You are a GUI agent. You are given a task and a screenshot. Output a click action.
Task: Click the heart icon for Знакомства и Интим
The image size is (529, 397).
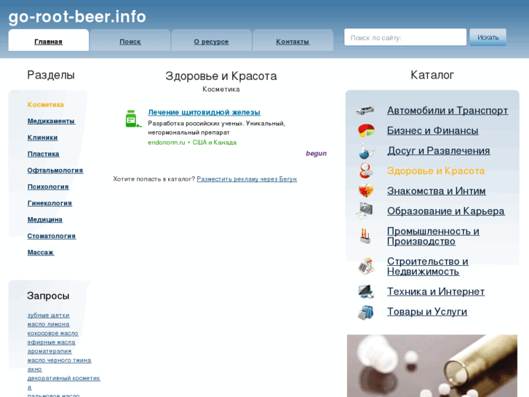pyautogui.click(x=366, y=191)
